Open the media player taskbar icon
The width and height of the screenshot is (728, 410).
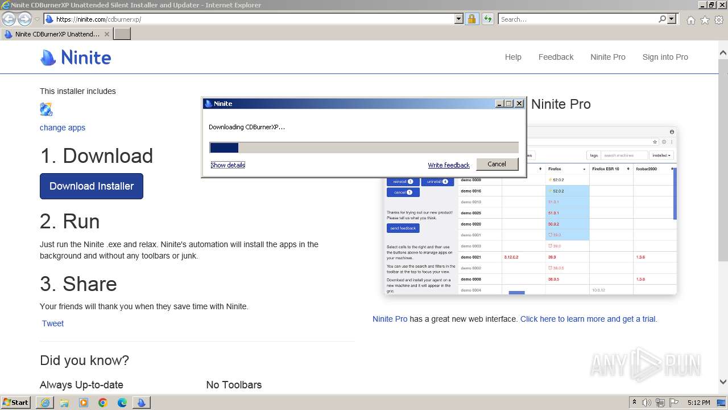point(84,403)
